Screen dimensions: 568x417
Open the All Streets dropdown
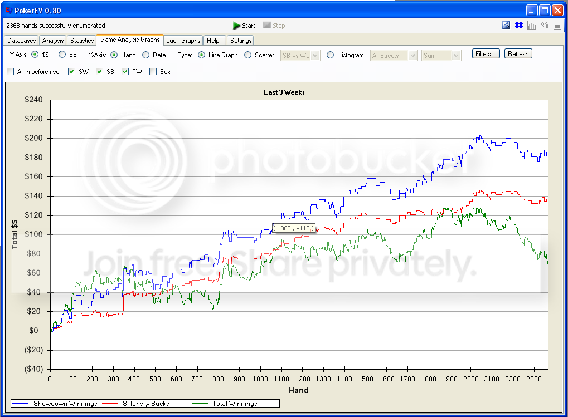[394, 55]
